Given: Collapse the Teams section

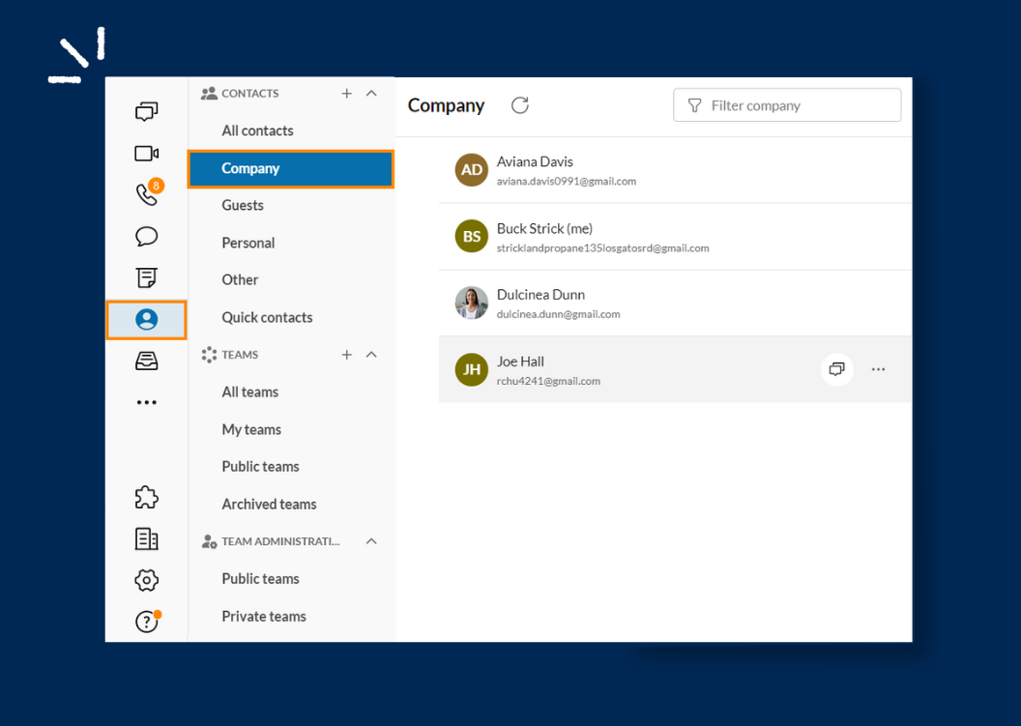Looking at the screenshot, I should [371, 355].
